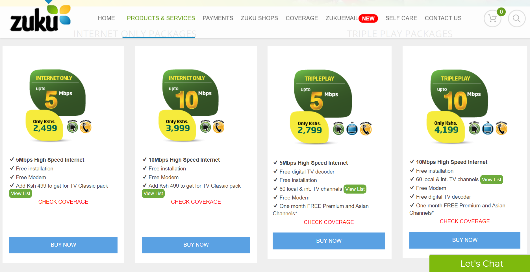Click the Zuku logo
This screenshot has height=272, width=530.
(40, 18)
